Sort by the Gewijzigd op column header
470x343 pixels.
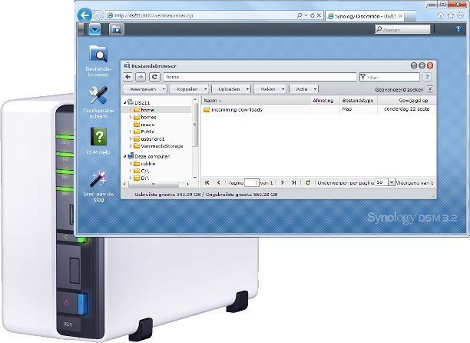(407, 101)
